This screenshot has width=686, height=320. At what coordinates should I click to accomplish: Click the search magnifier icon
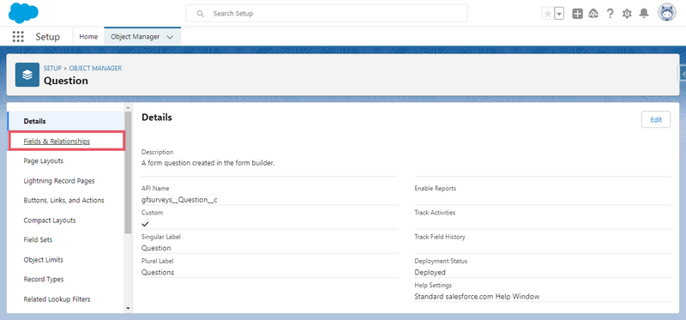point(201,14)
